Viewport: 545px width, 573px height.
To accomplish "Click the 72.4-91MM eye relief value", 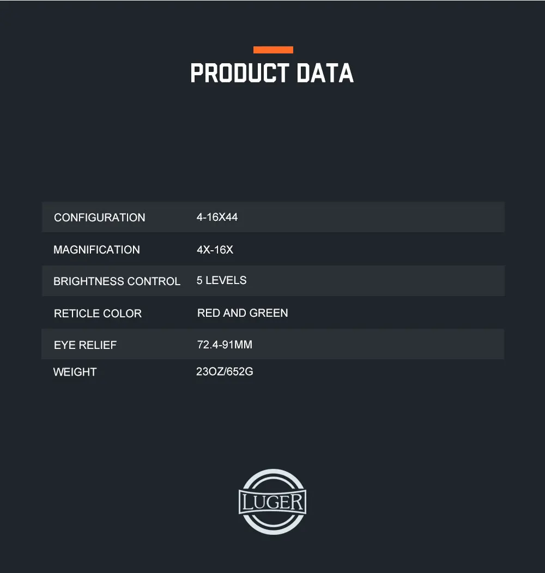I will click(x=225, y=345).
